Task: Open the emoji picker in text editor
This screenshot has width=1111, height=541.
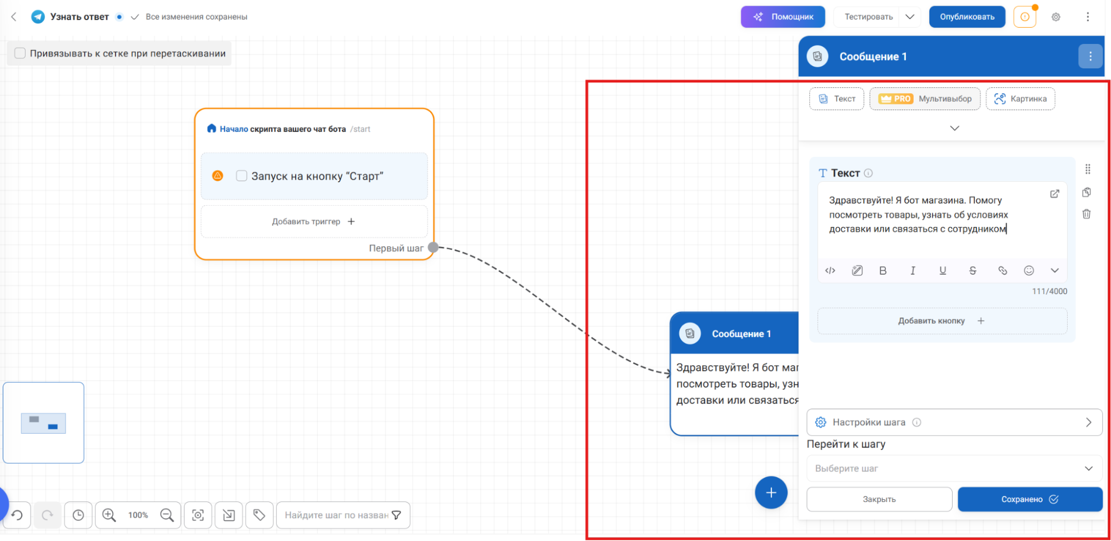Action: point(1029,271)
